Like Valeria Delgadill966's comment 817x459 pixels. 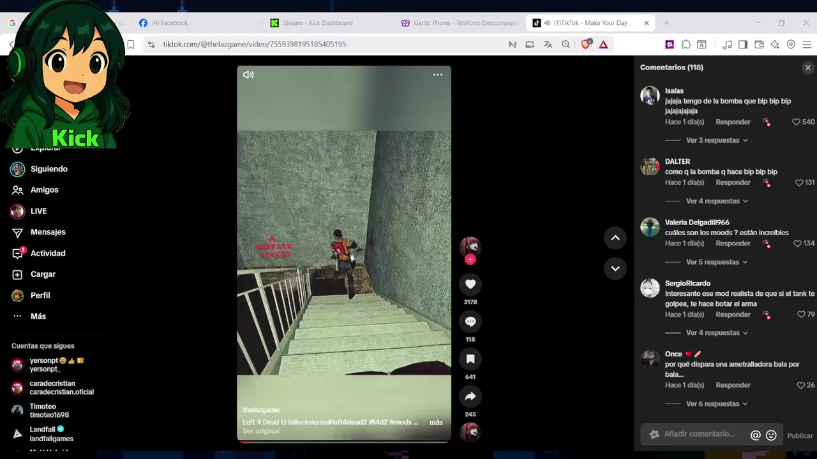797,244
